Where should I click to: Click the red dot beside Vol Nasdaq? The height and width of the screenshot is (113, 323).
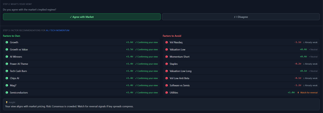[167, 42]
